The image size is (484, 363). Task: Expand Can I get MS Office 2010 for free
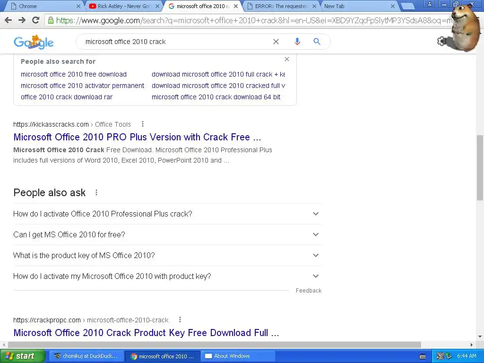167,234
